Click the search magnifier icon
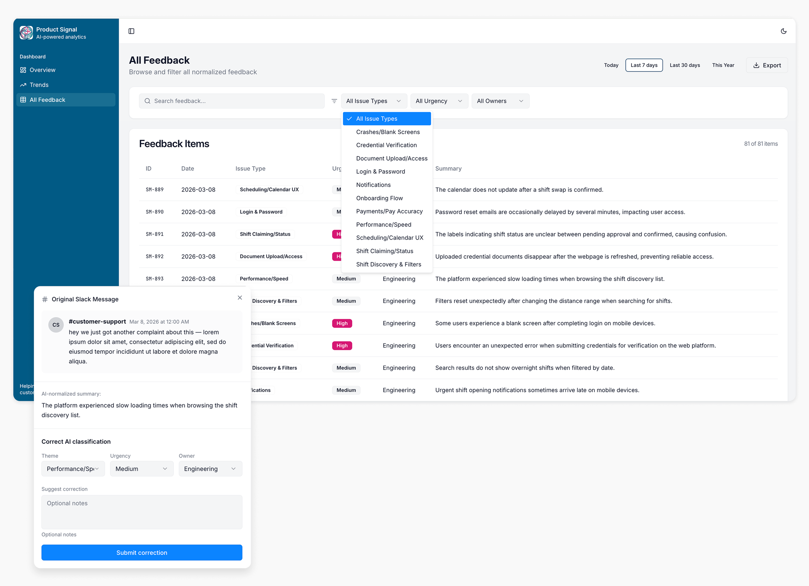809x586 pixels. (147, 101)
